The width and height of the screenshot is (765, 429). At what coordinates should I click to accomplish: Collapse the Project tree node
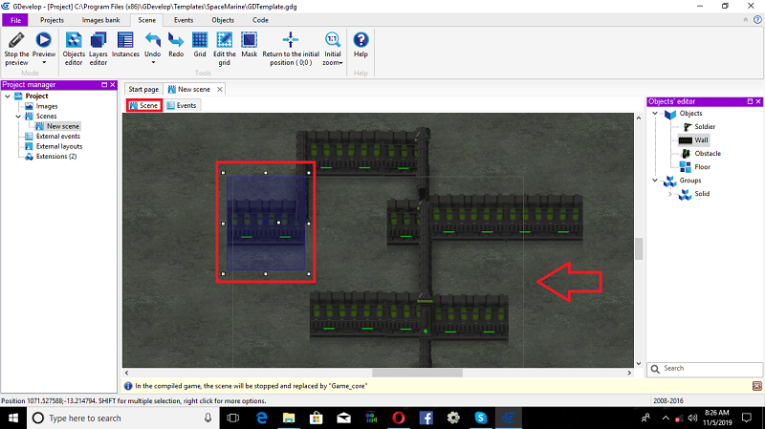click(x=8, y=97)
